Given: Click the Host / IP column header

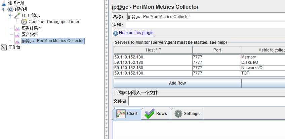Looking at the screenshot, I should pyautogui.click(x=153, y=50).
